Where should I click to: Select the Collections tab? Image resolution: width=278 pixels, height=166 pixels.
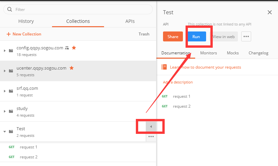tap(78, 21)
